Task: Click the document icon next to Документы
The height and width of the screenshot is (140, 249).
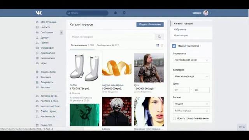Action: (37, 82)
